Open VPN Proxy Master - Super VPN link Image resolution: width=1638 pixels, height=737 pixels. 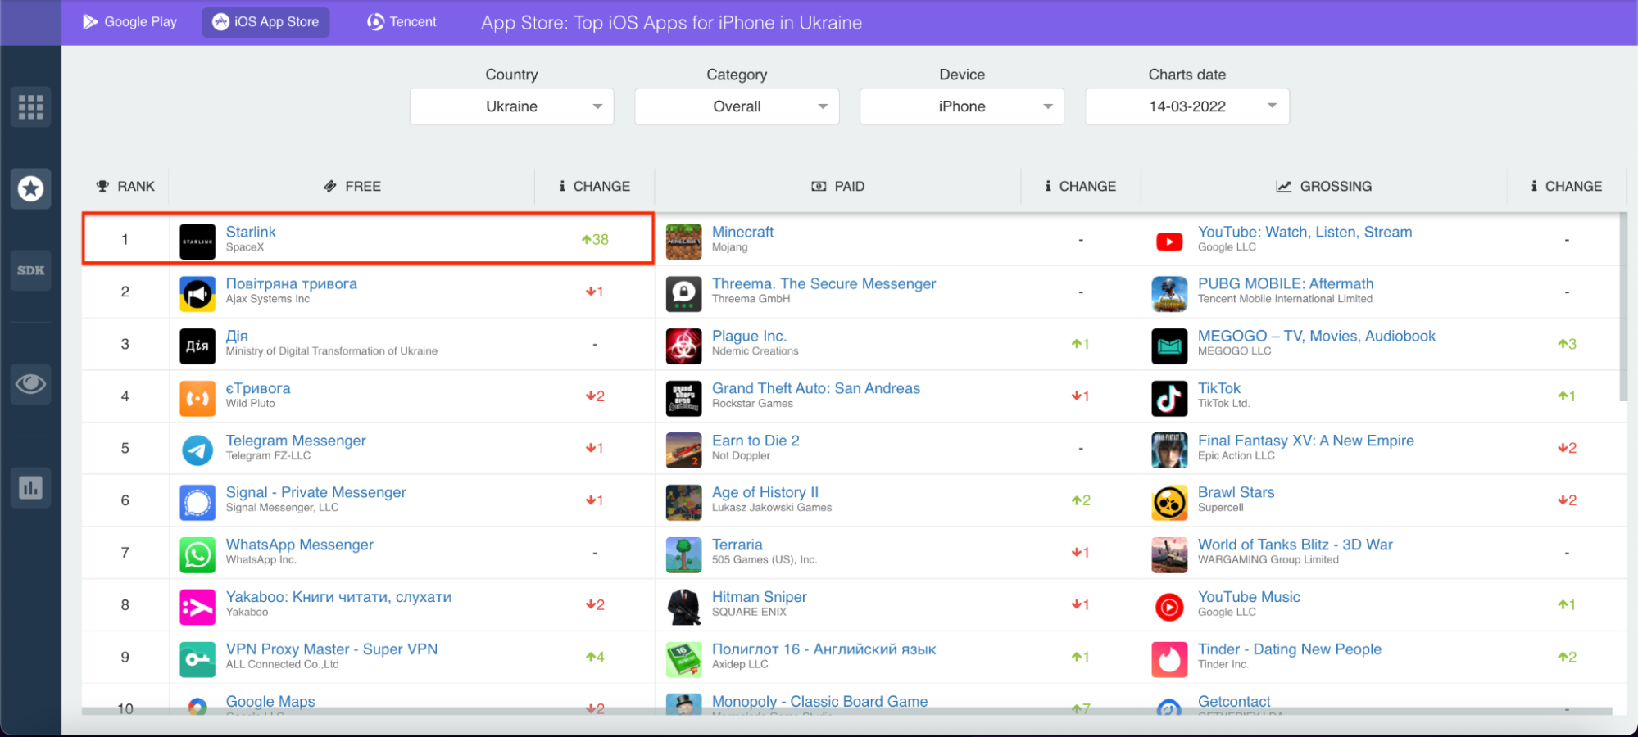click(x=332, y=649)
